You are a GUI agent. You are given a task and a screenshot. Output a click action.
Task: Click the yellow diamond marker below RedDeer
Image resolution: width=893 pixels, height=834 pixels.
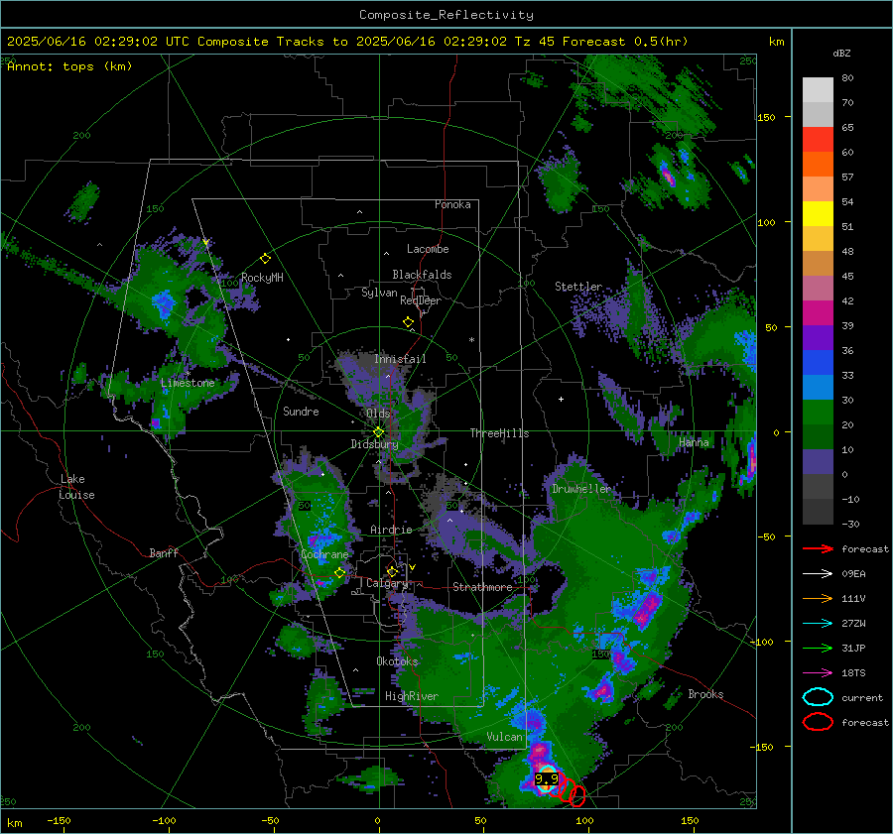[x=408, y=322]
